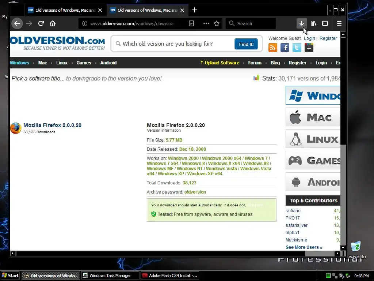Click the See More Users link

[x=304, y=247]
